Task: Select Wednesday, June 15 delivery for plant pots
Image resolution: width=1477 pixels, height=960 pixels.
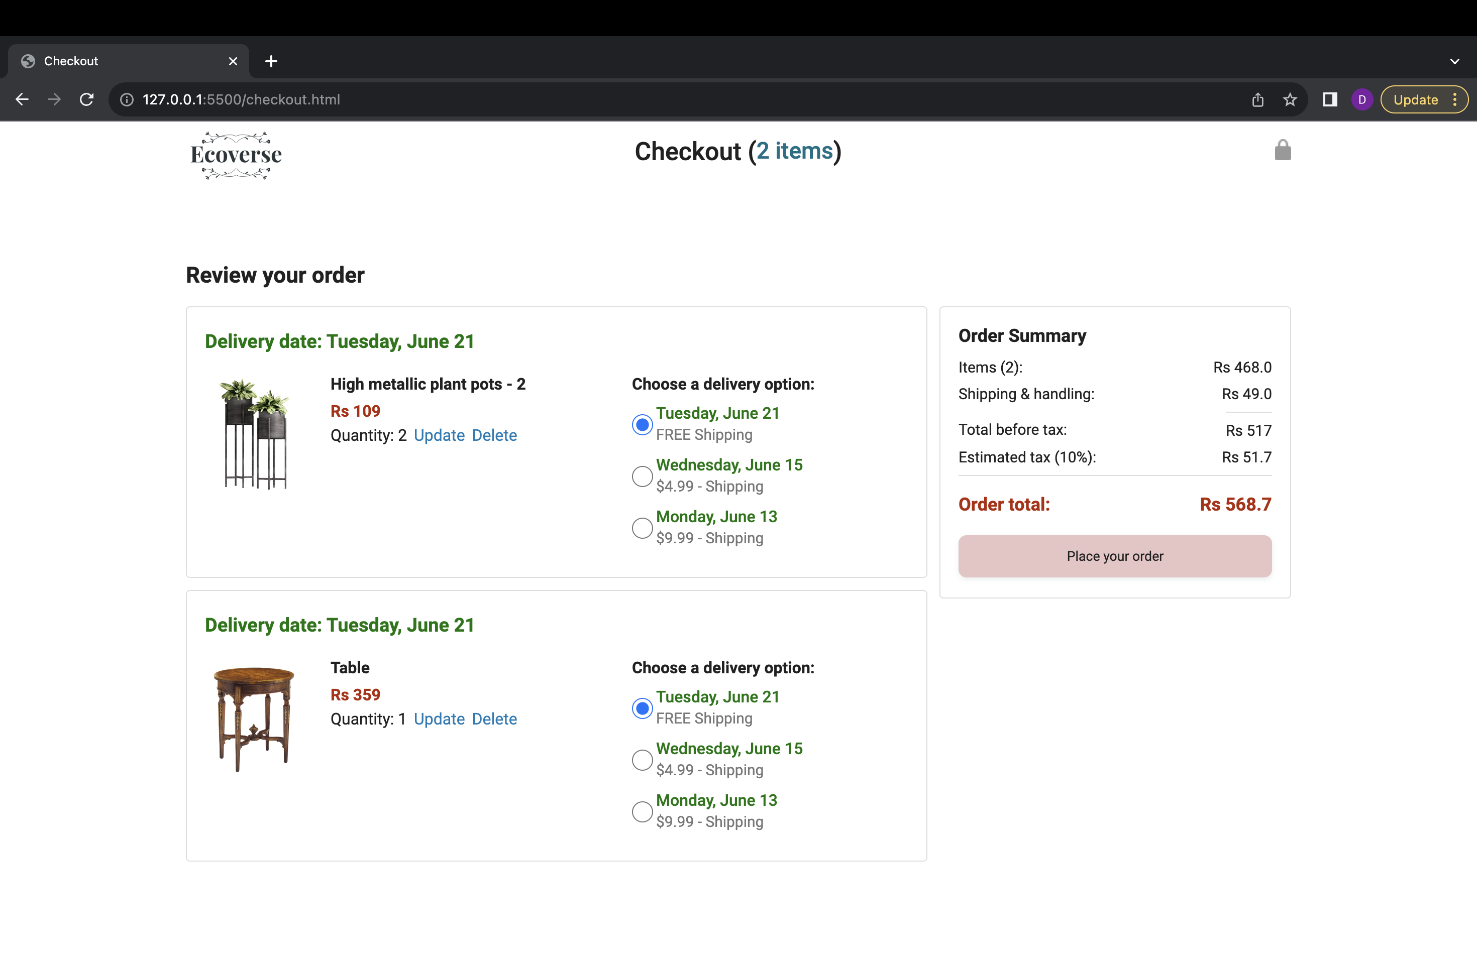Action: coord(642,476)
